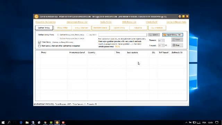Screen dimensions: 222x125
Task: Click the taskbar clock
Action: (x=211, y=123)
